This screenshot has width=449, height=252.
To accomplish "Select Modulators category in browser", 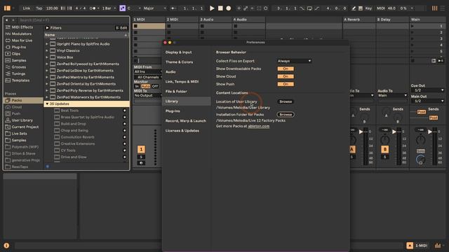I will tap(22, 34).
